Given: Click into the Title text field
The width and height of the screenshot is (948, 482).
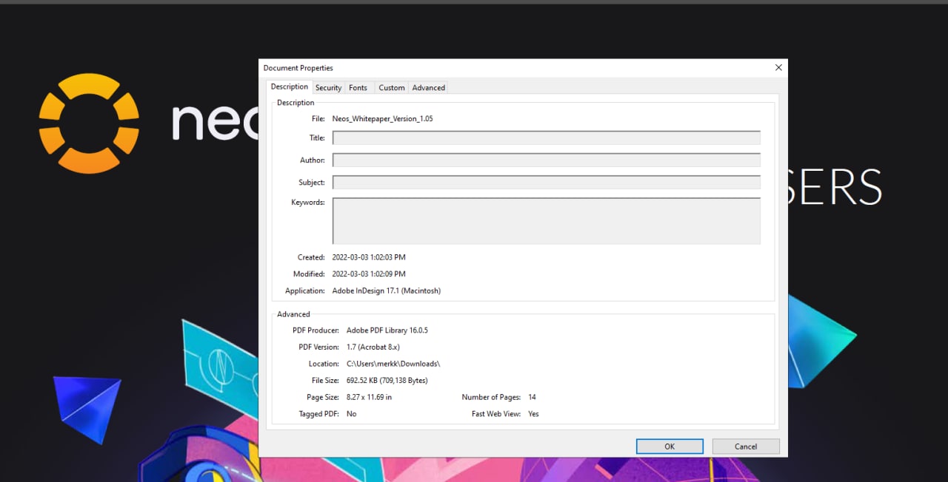Looking at the screenshot, I should click(546, 138).
